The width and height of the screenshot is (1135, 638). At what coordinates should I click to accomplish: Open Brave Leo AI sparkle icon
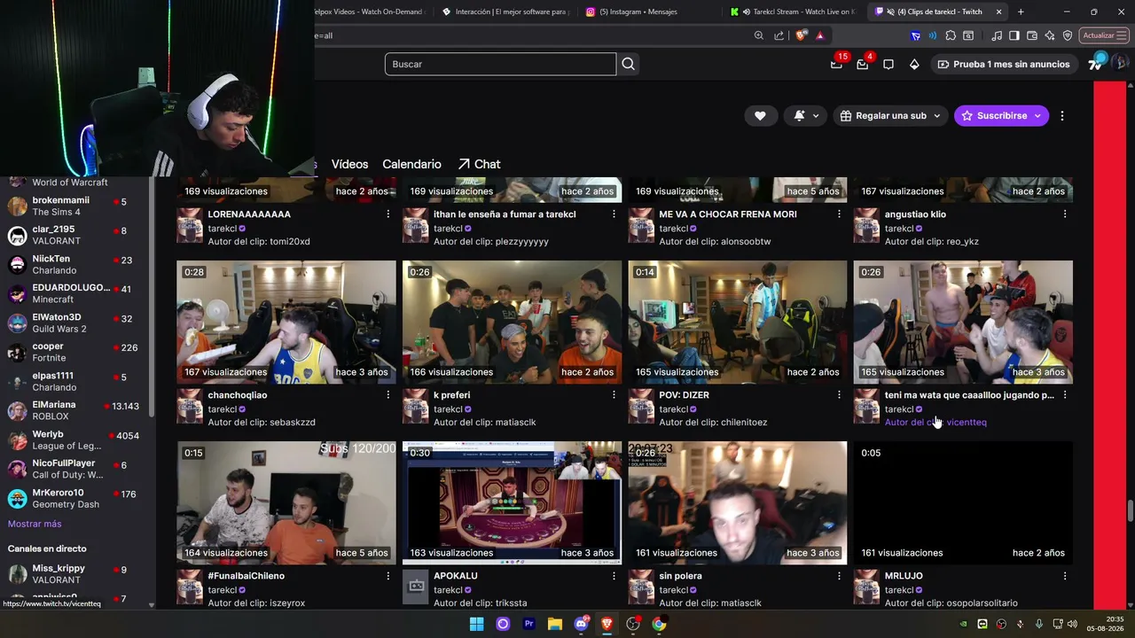click(1050, 35)
